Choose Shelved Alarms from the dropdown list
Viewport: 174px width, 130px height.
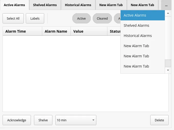(143, 25)
